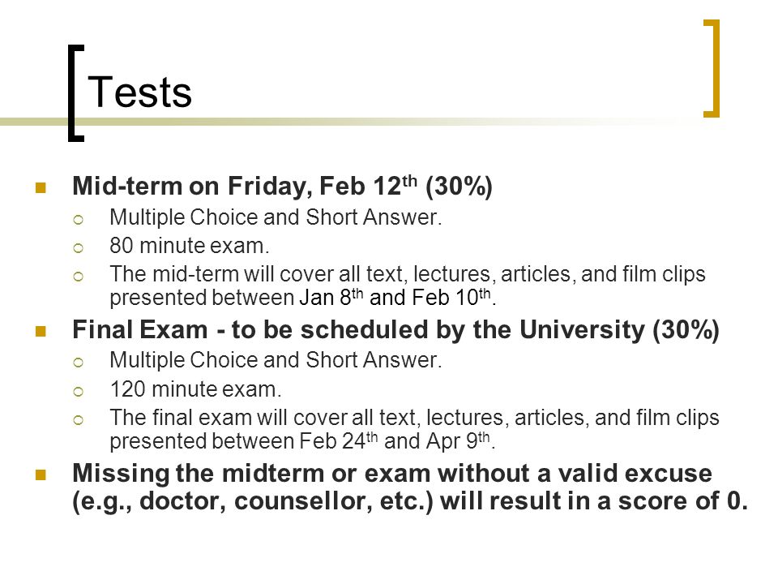Click gold square bullet beside Missing the midterm

click(x=41, y=474)
